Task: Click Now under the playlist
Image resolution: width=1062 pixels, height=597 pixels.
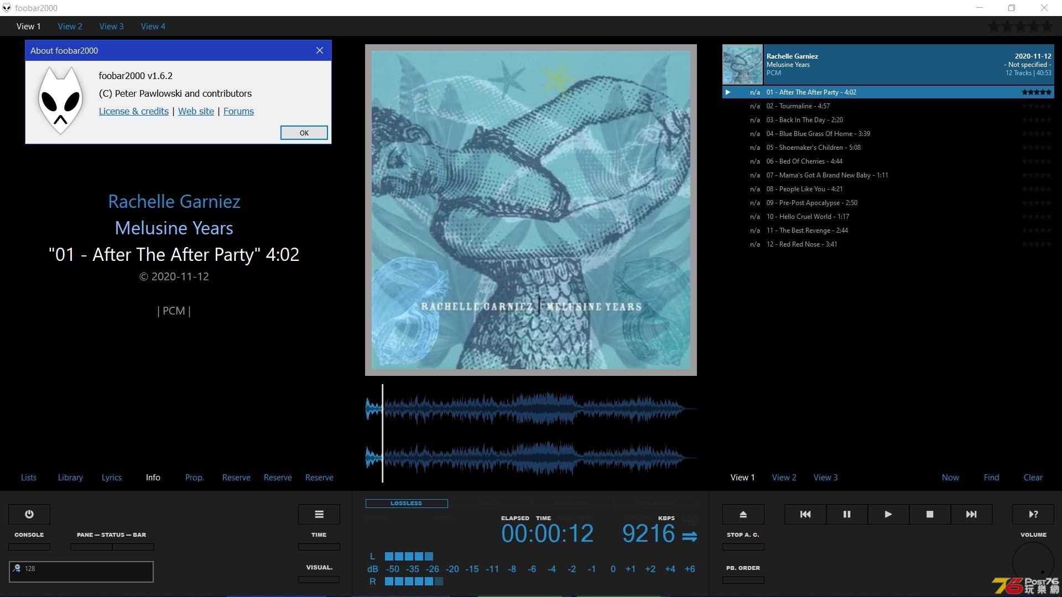Action: (950, 477)
